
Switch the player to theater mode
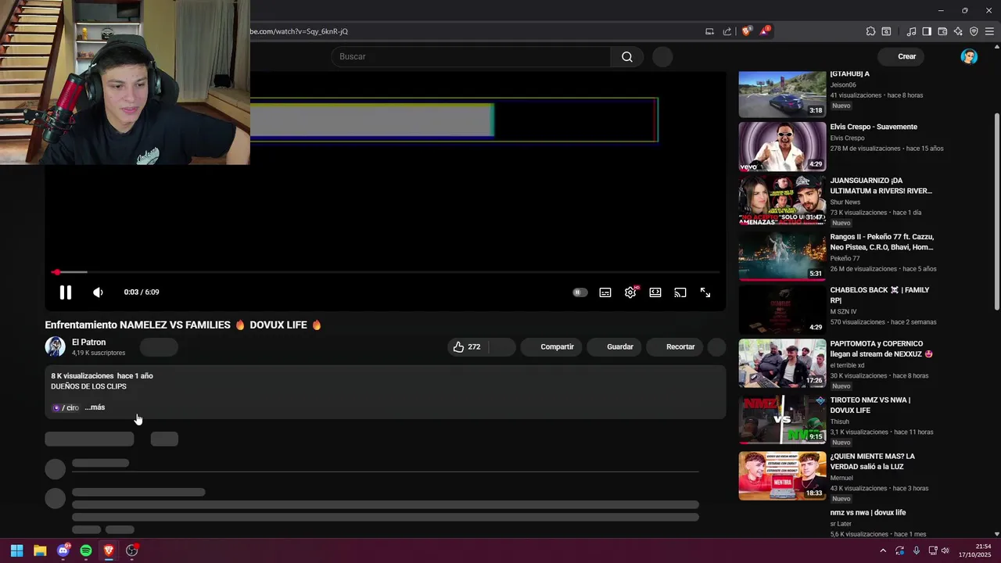(655, 292)
